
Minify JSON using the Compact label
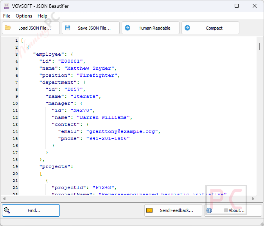coord(214,28)
